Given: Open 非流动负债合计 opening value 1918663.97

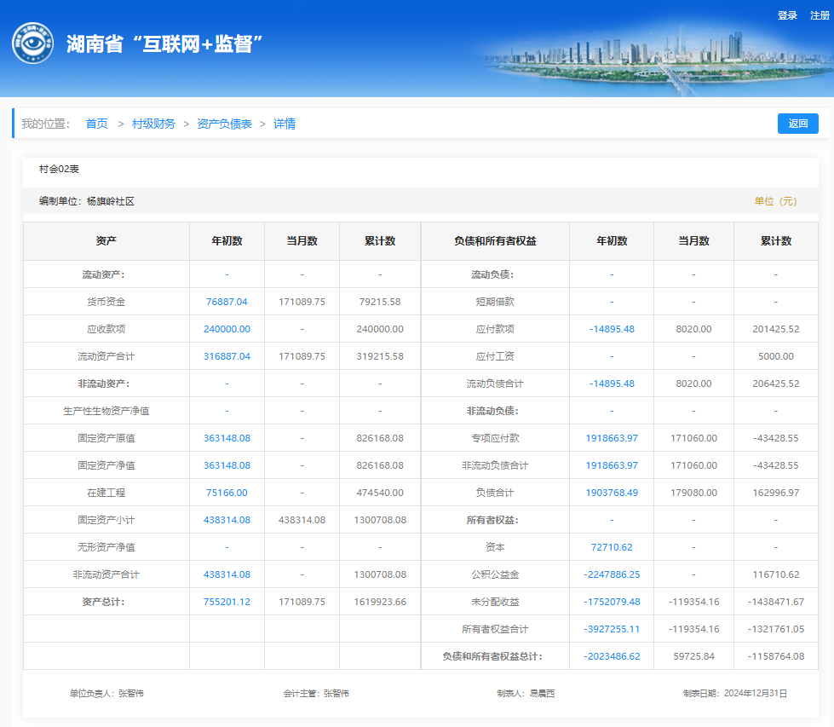Looking at the screenshot, I should pyautogui.click(x=612, y=465).
